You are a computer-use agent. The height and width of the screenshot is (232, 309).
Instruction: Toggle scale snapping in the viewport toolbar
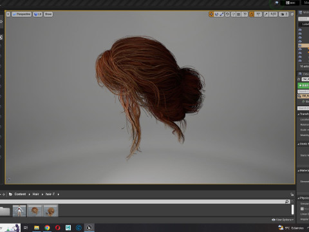pyautogui.click(x=266, y=14)
